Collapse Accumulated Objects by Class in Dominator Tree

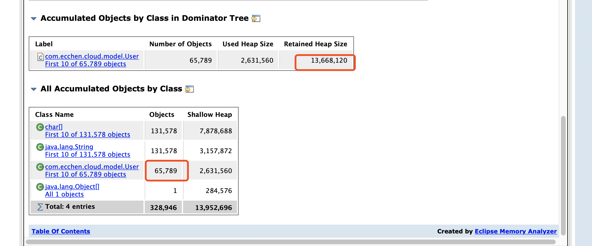click(x=34, y=18)
